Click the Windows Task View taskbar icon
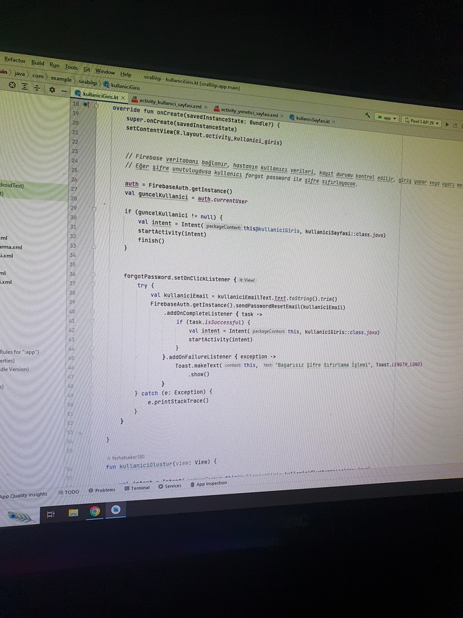Screen dimensions: 463x618 coord(51,514)
